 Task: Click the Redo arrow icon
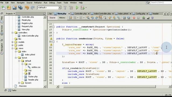(33, 8)
